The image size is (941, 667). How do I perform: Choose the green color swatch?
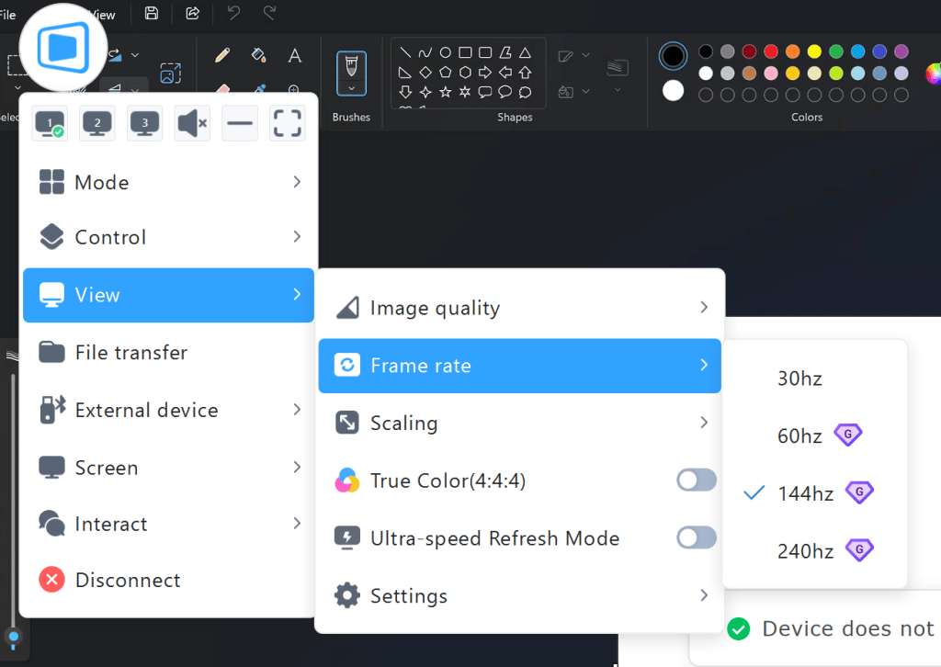[x=836, y=51]
